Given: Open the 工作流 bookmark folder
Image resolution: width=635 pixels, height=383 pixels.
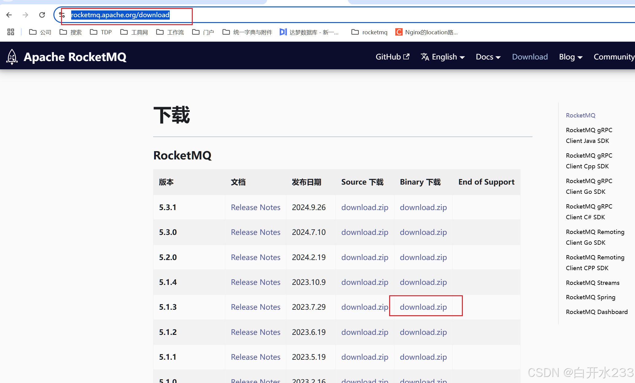Looking at the screenshot, I should click(170, 32).
